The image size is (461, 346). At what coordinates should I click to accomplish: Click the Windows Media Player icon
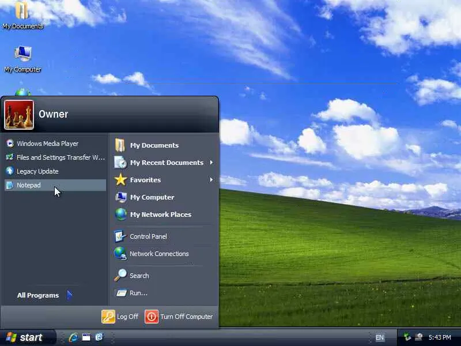10,144
